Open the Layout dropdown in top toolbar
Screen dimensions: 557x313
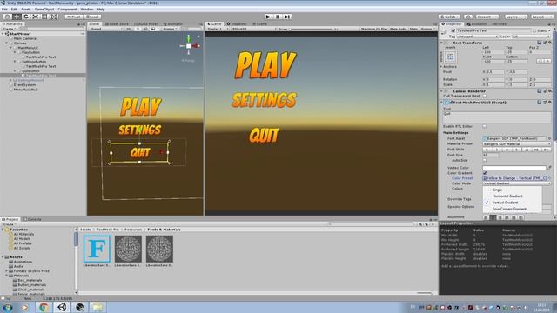(541, 17)
